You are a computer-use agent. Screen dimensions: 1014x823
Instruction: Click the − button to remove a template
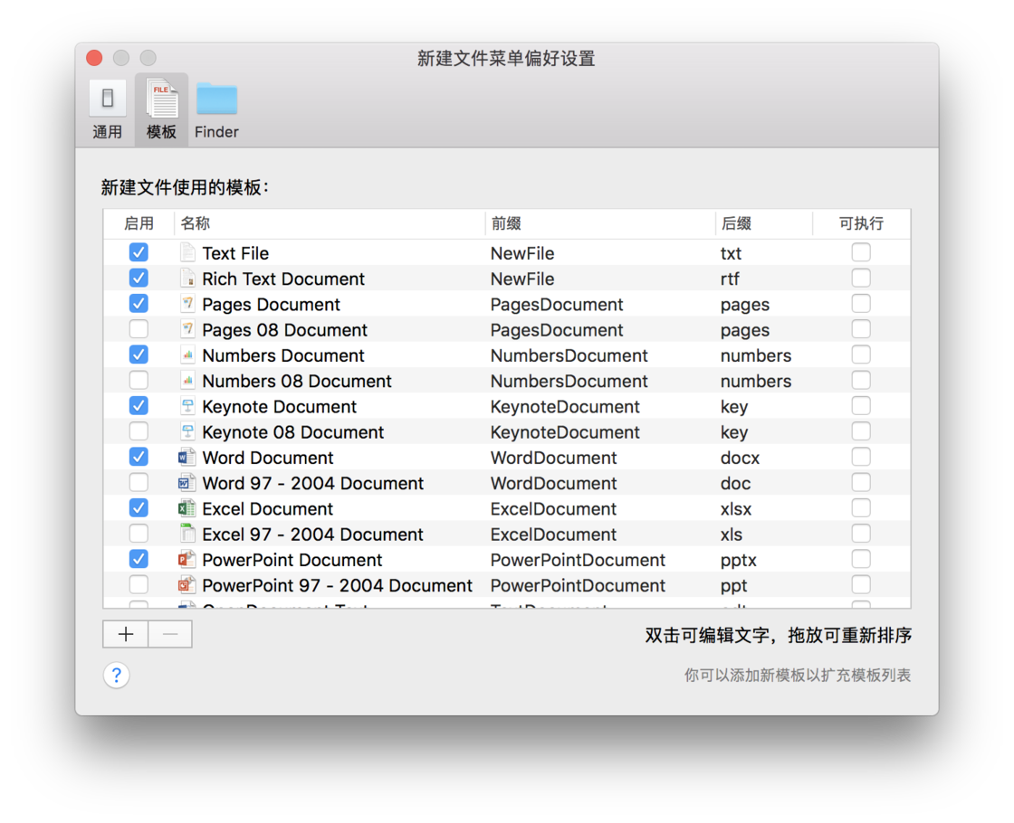169,634
